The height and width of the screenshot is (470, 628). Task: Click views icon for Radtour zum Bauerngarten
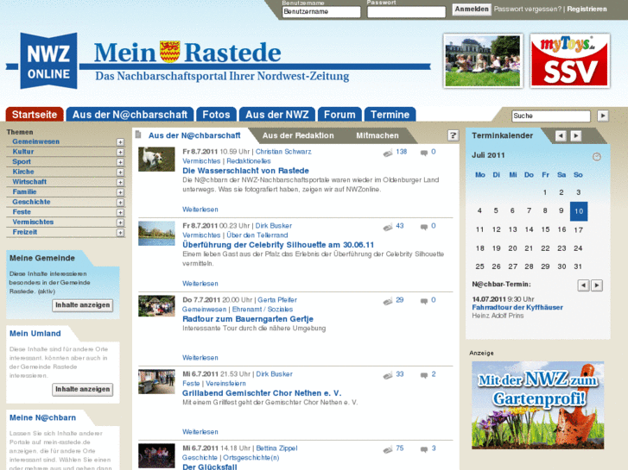tap(388, 301)
